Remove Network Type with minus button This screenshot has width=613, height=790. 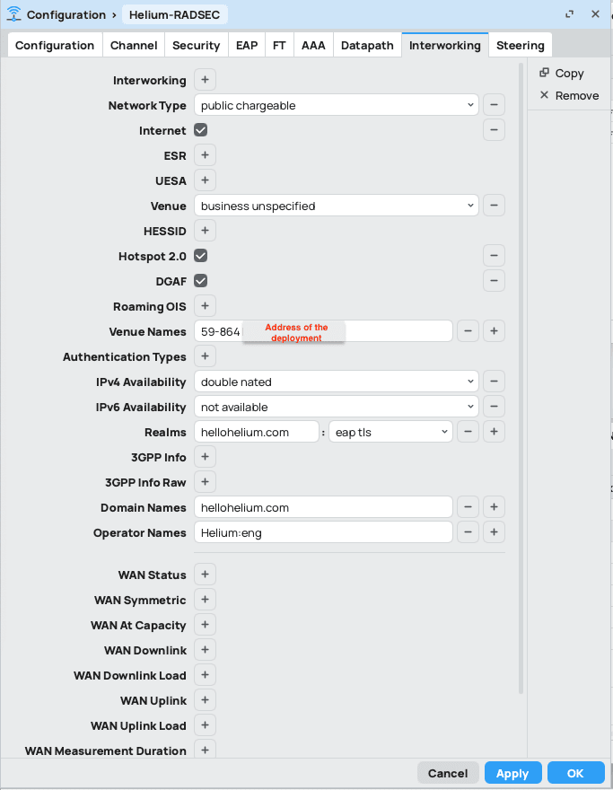(x=495, y=105)
